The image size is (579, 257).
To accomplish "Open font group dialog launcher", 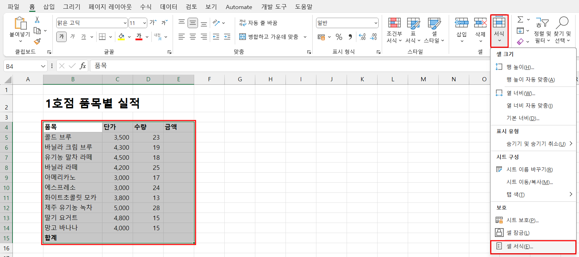I will [x=169, y=52].
